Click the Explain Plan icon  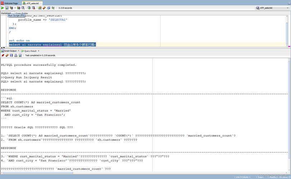tap(11, 8)
